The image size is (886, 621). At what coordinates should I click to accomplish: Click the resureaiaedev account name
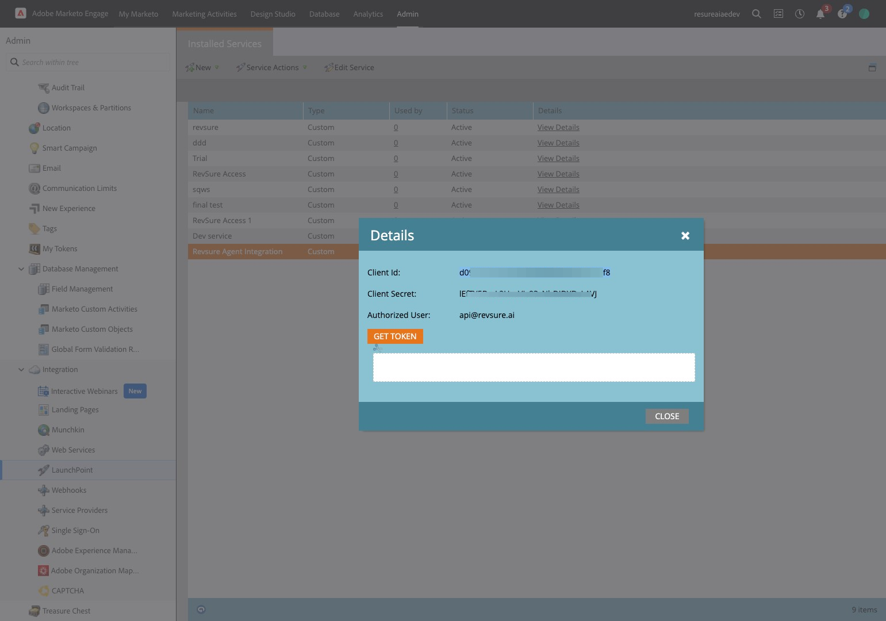(717, 14)
